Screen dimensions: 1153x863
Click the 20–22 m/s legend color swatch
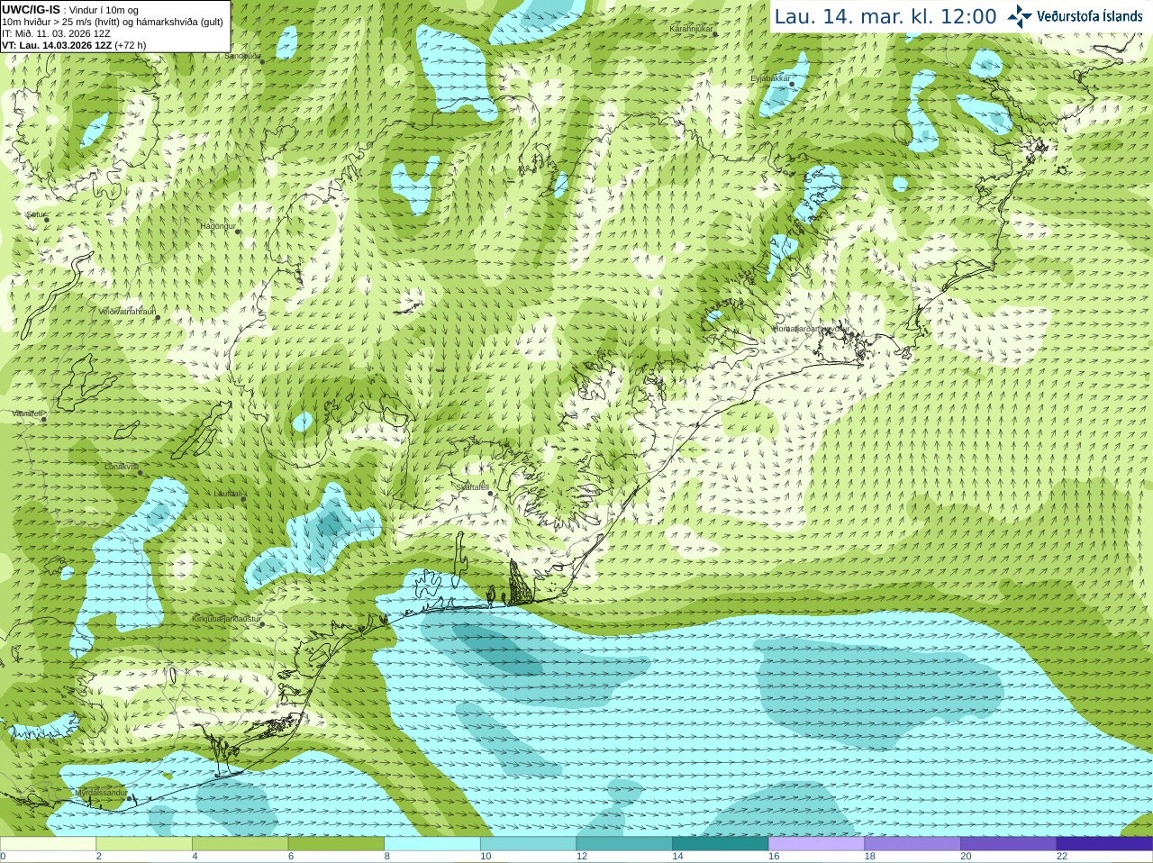point(1009,844)
